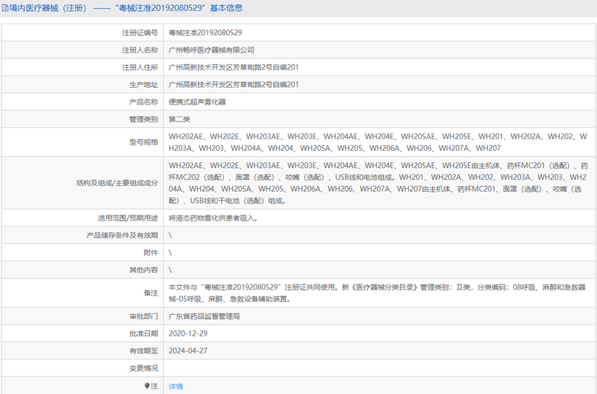
Task: Click the 型号规格 label
Action: (143, 143)
